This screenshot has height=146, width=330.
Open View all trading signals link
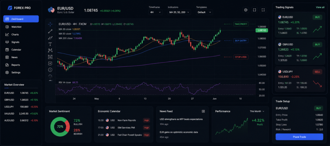coord(320,7)
